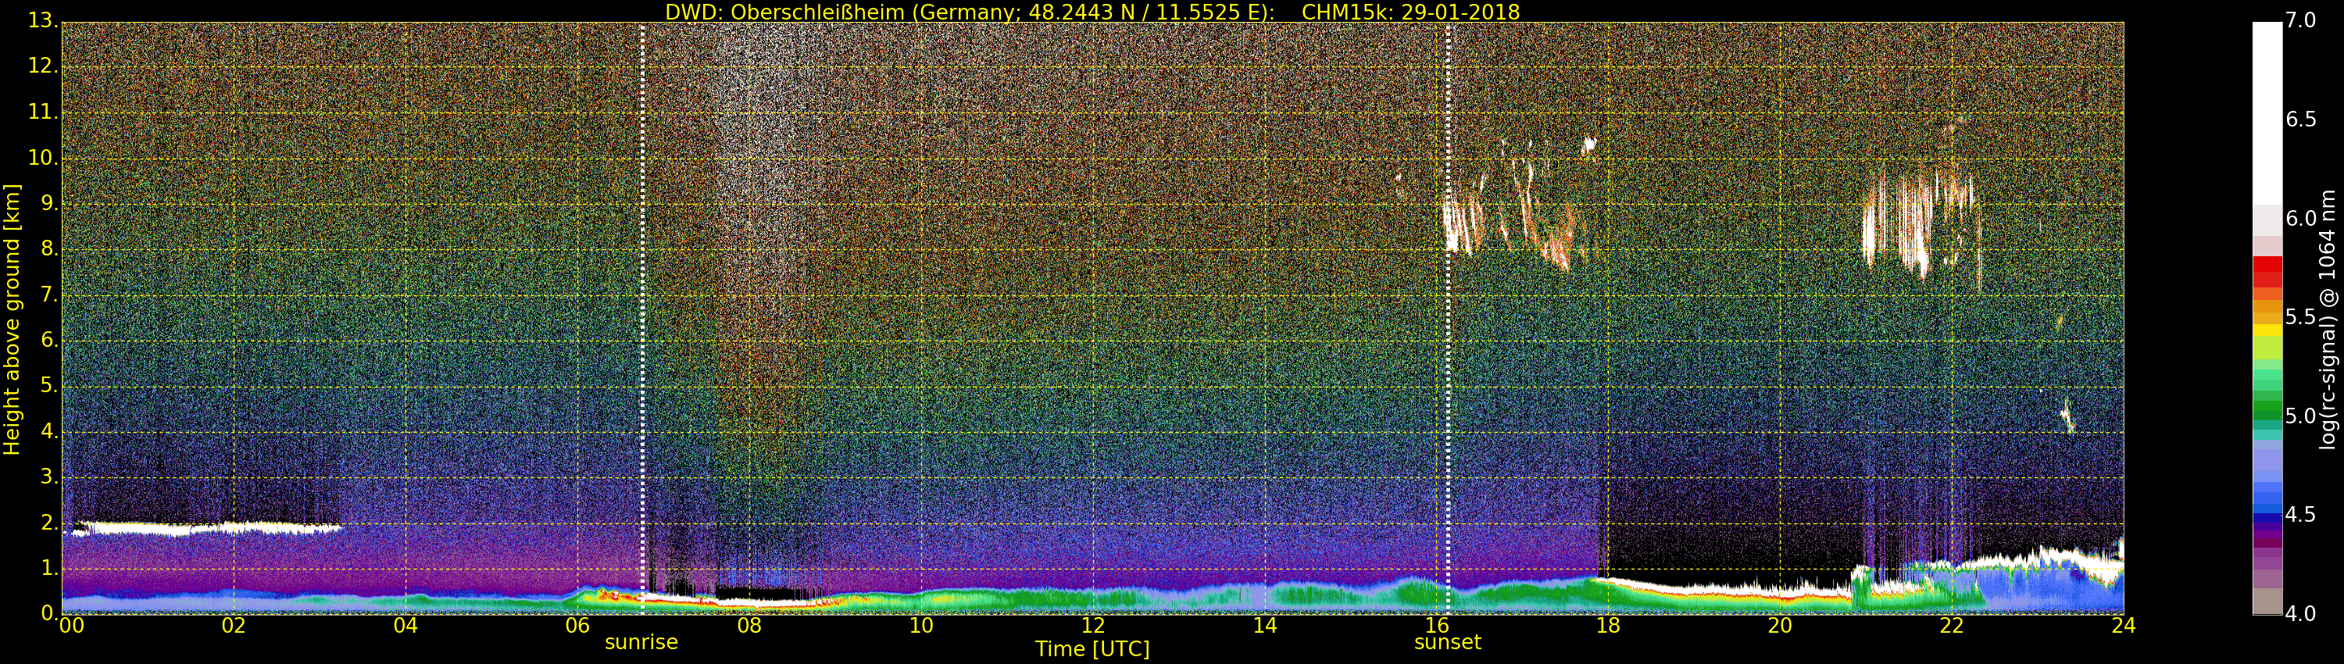Screen dimensions: 2344x664
Task: Pick the green band on the colorbar
Action: point(2267,405)
